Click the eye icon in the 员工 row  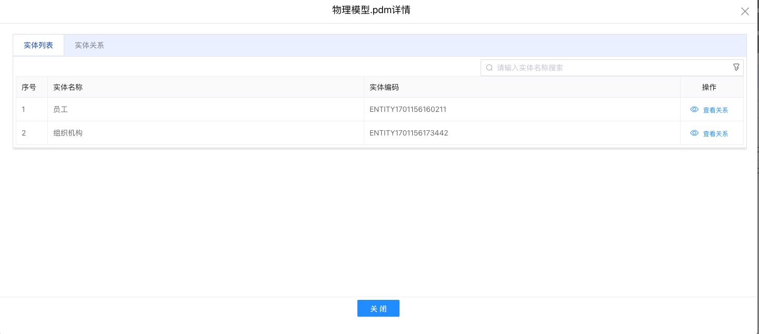point(694,110)
